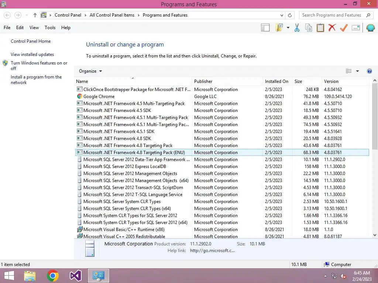The height and width of the screenshot is (283, 378).
Task: Open Visual Studio from the taskbar
Action: click(75, 276)
